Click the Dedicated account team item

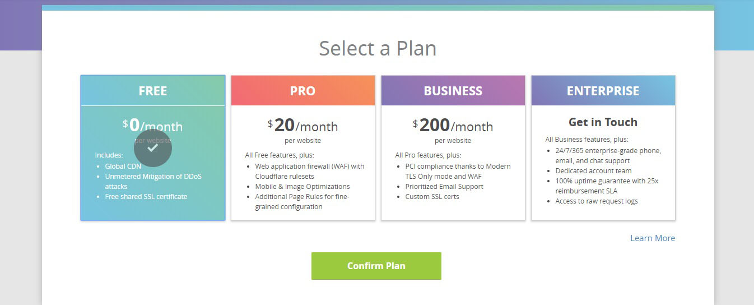click(593, 171)
